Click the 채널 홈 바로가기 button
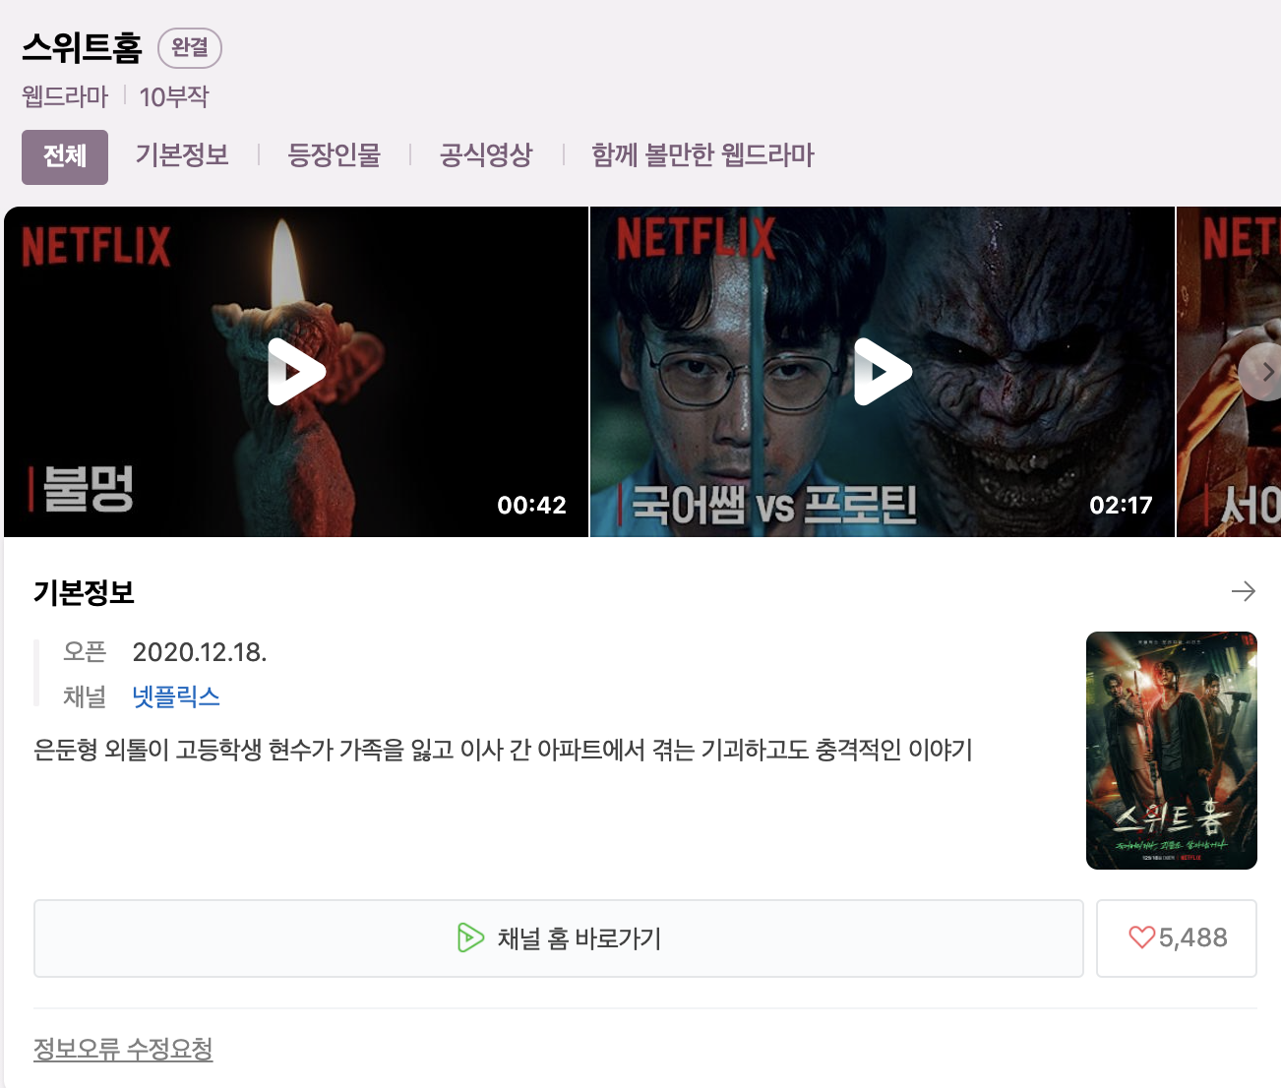This screenshot has width=1281, height=1088. click(559, 938)
